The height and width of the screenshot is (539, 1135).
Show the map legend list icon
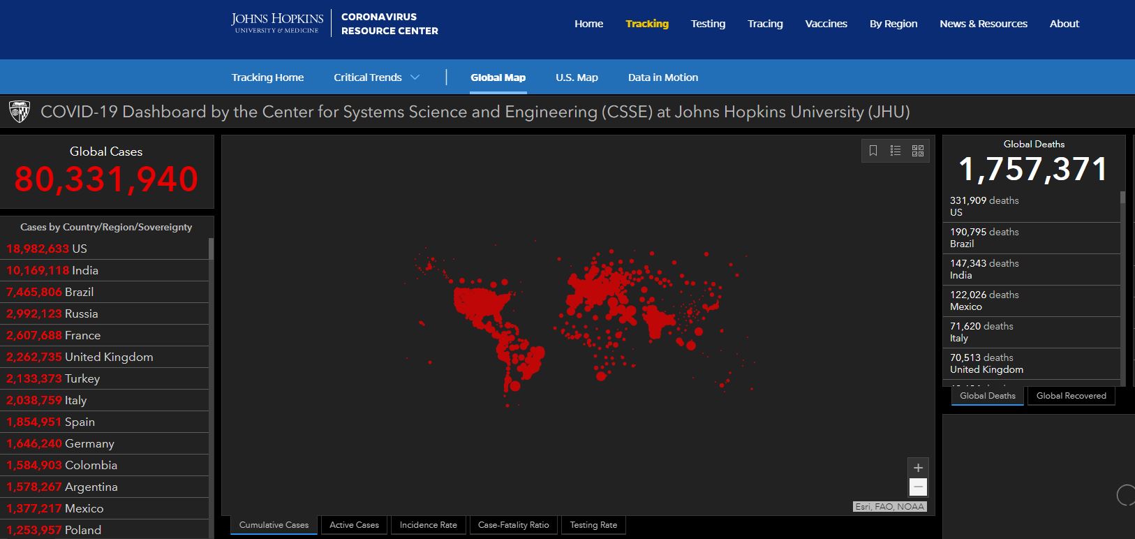pyautogui.click(x=896, y=151)
